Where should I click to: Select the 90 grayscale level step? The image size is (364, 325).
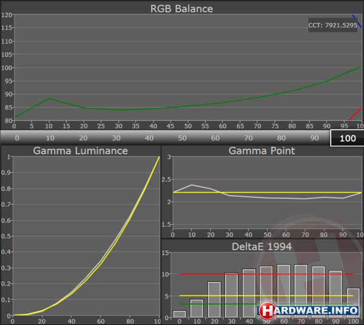[x=313, y=138]
